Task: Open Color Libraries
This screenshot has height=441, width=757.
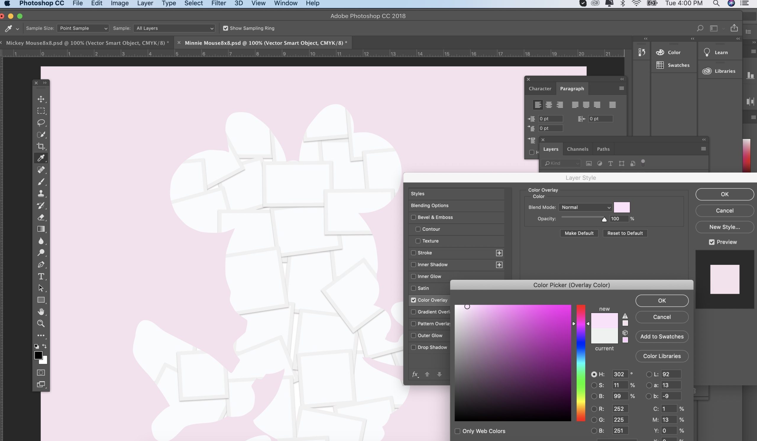Action: point(662,356)
